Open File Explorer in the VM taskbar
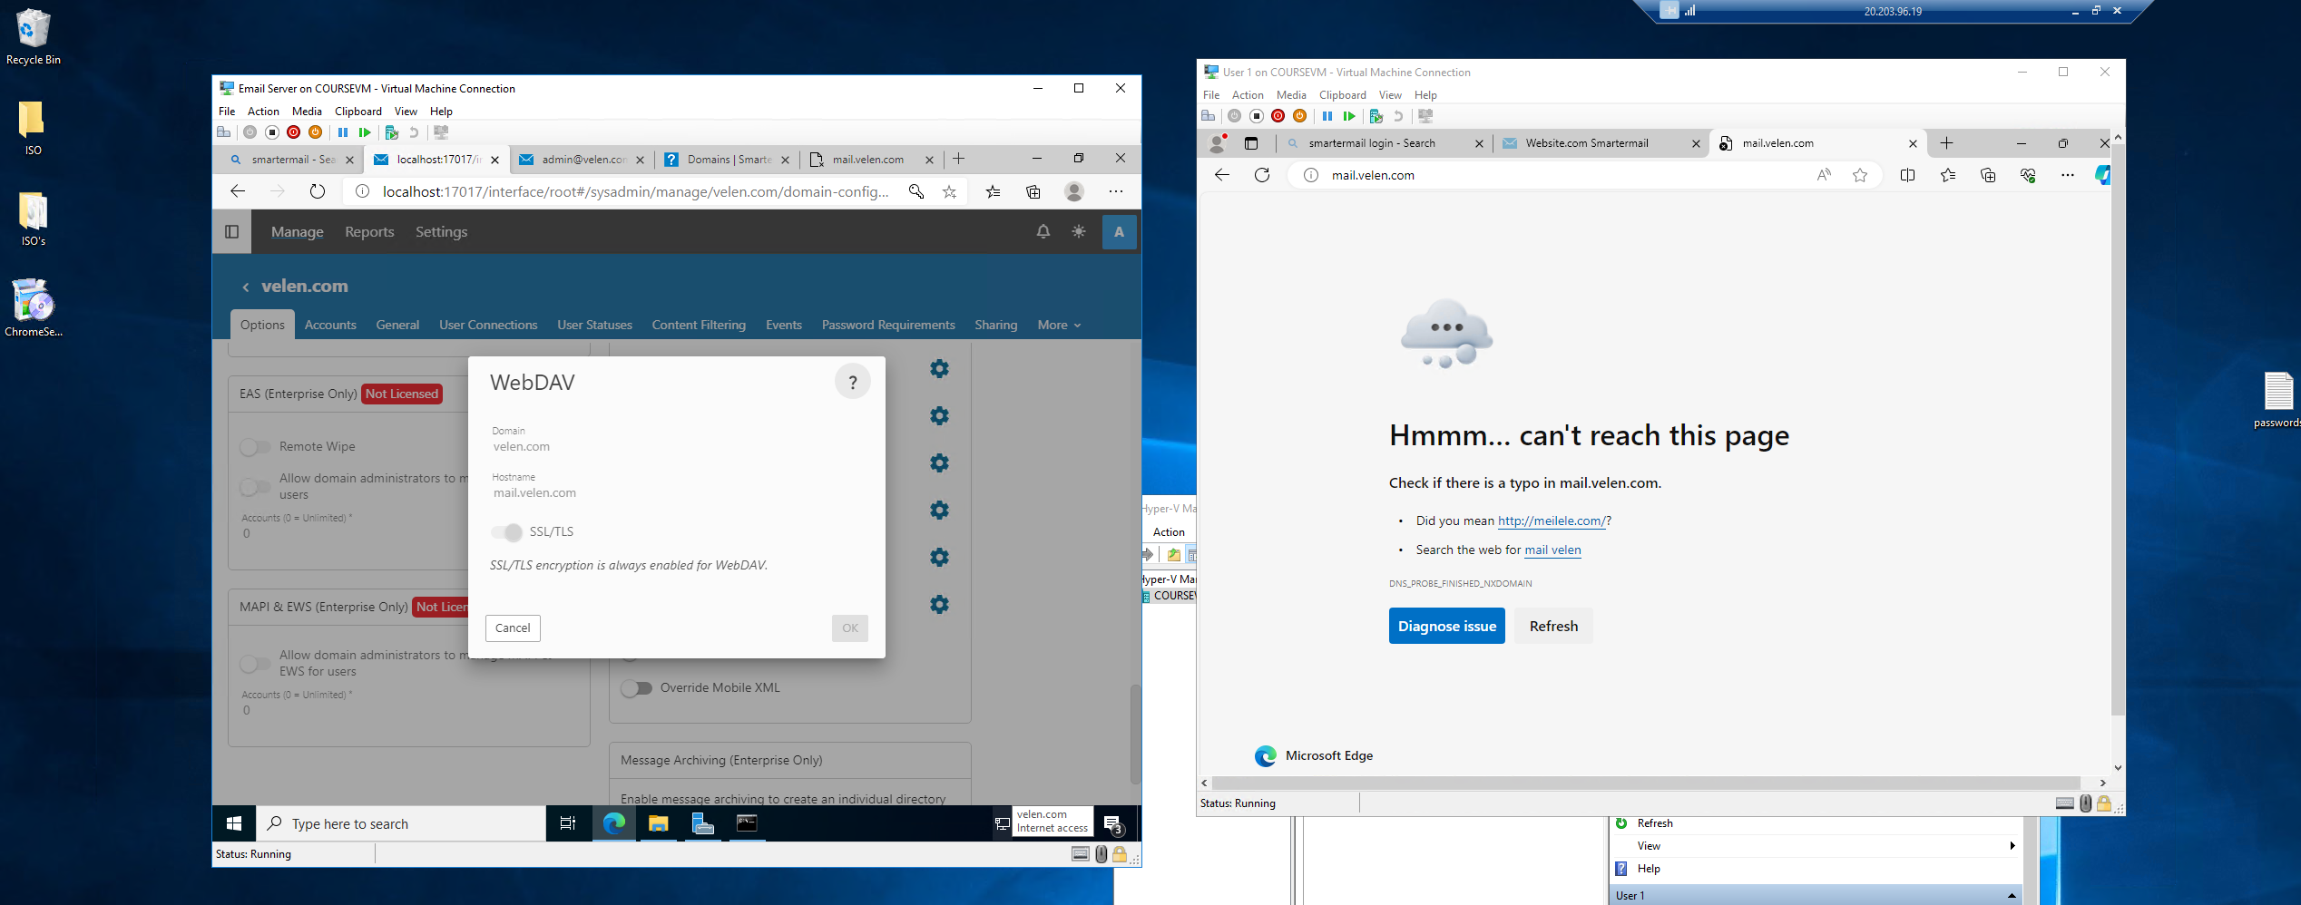Image resolution: width=2301 pixels, height=905 pixels. [x=658, y=823]
